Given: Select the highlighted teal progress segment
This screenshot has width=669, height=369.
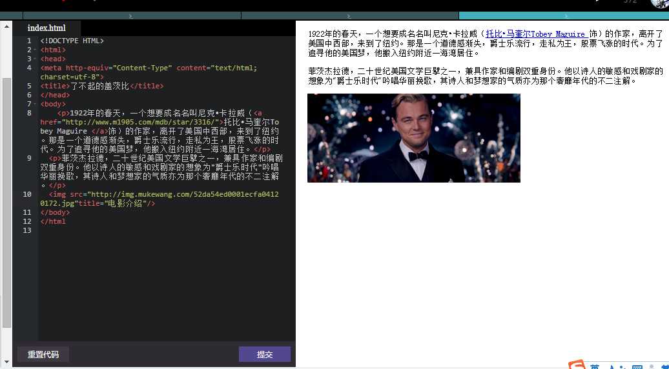Looking at the screenshot, I should 564,15.
